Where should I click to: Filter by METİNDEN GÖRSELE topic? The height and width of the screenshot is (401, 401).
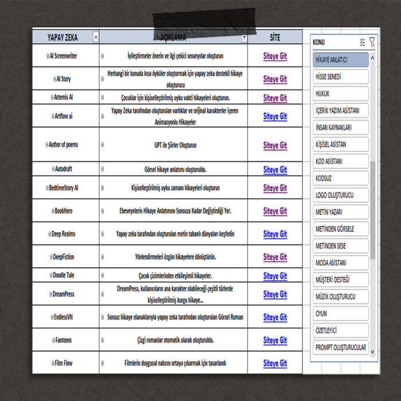tap(341, 229)
